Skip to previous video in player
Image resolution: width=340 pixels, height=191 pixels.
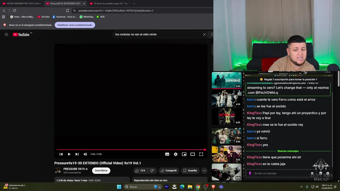[61, 154]
